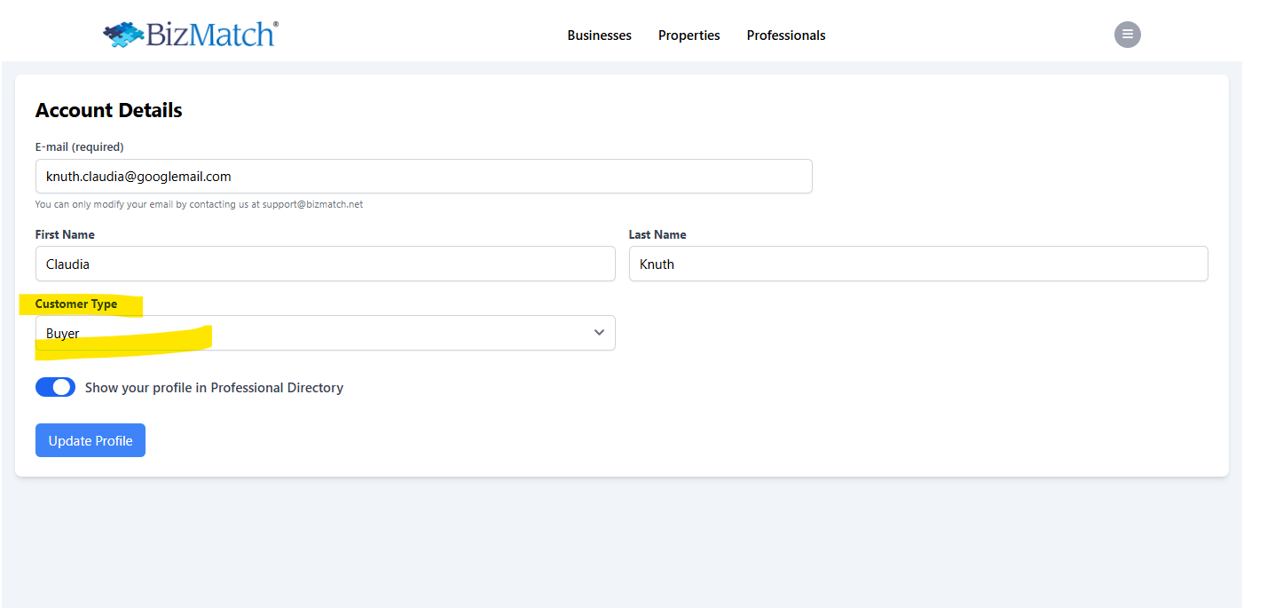Viewport: 1275px width, 608px height.
Task: Select the Last Name text field
Action: (917, 265)
